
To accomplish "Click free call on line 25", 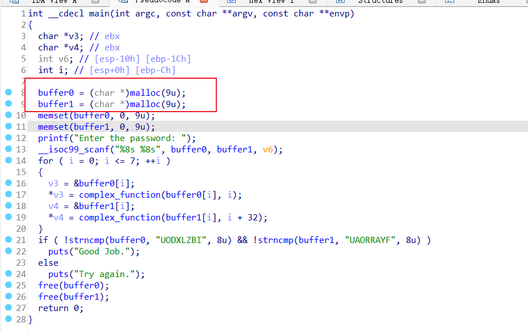I will 48,286.
